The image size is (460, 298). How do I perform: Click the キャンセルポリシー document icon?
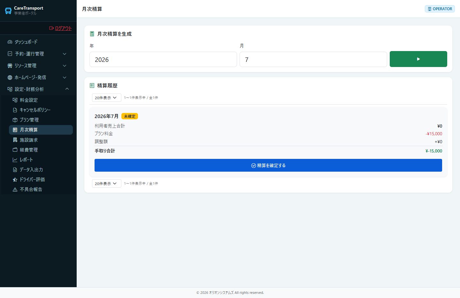pyautogui.click(x=15, y=110)
